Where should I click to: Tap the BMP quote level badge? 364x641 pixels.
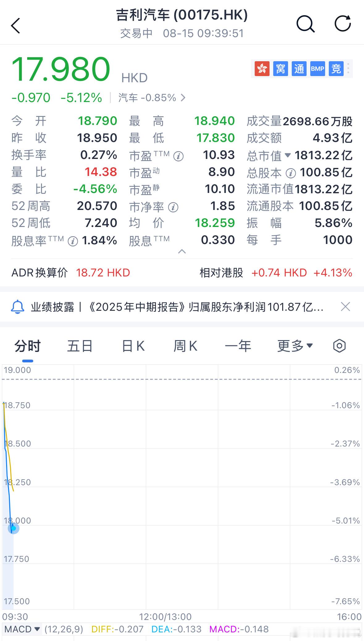[317, 68]
